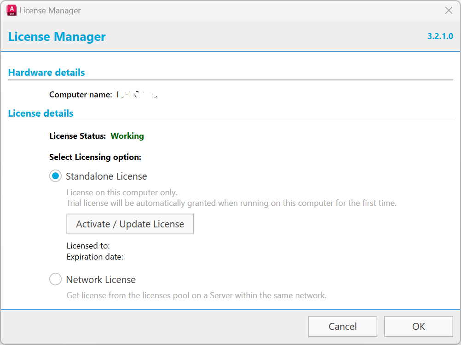Click the blue License Manager header title
Screen dimensions: 461x345
click(57, 37)
